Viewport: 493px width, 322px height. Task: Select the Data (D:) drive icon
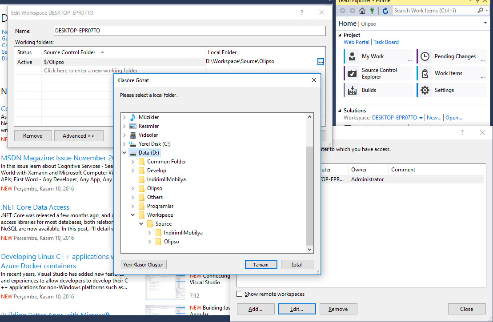click(133, 153)
